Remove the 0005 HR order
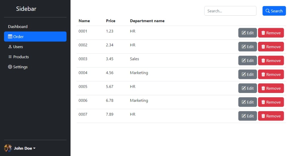Viewport: 292px width, 156px height. (x=271, y=88)
